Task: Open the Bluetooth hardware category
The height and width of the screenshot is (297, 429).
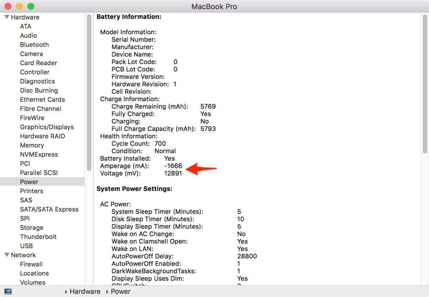Action: (x=34, y=45)
